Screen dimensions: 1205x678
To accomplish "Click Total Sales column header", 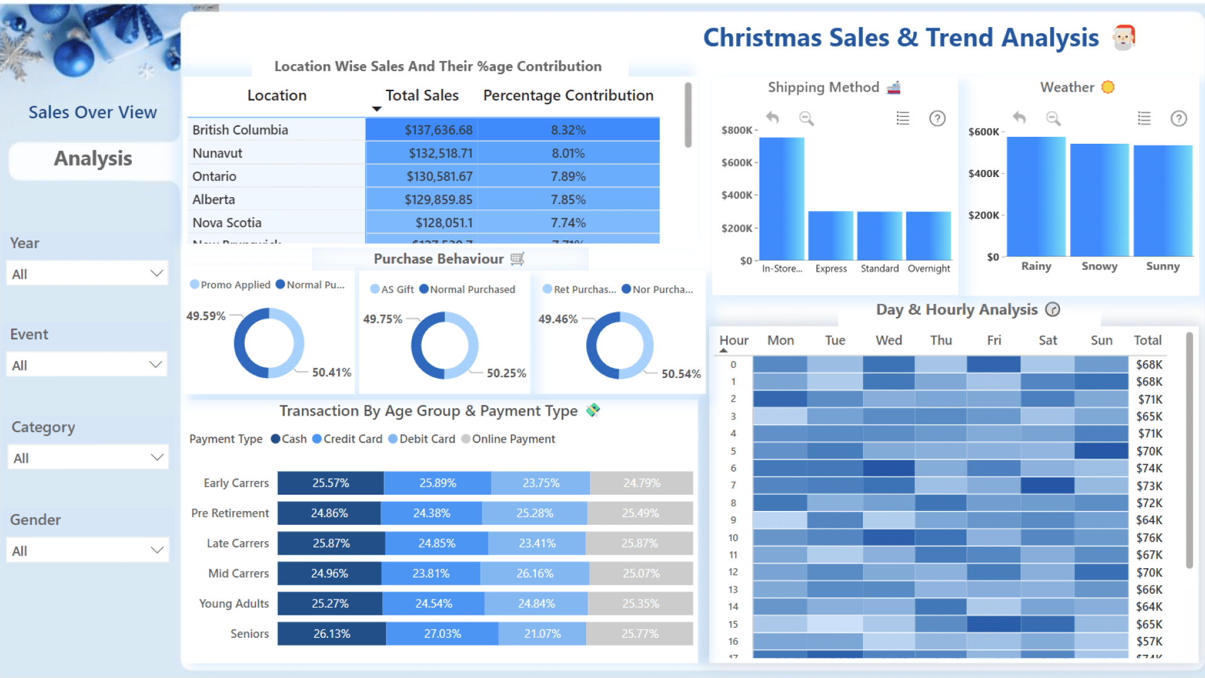I will [422, 95].
